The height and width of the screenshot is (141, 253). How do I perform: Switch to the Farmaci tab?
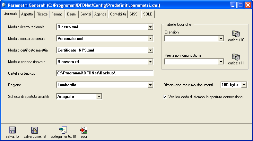tap(58, 14)
